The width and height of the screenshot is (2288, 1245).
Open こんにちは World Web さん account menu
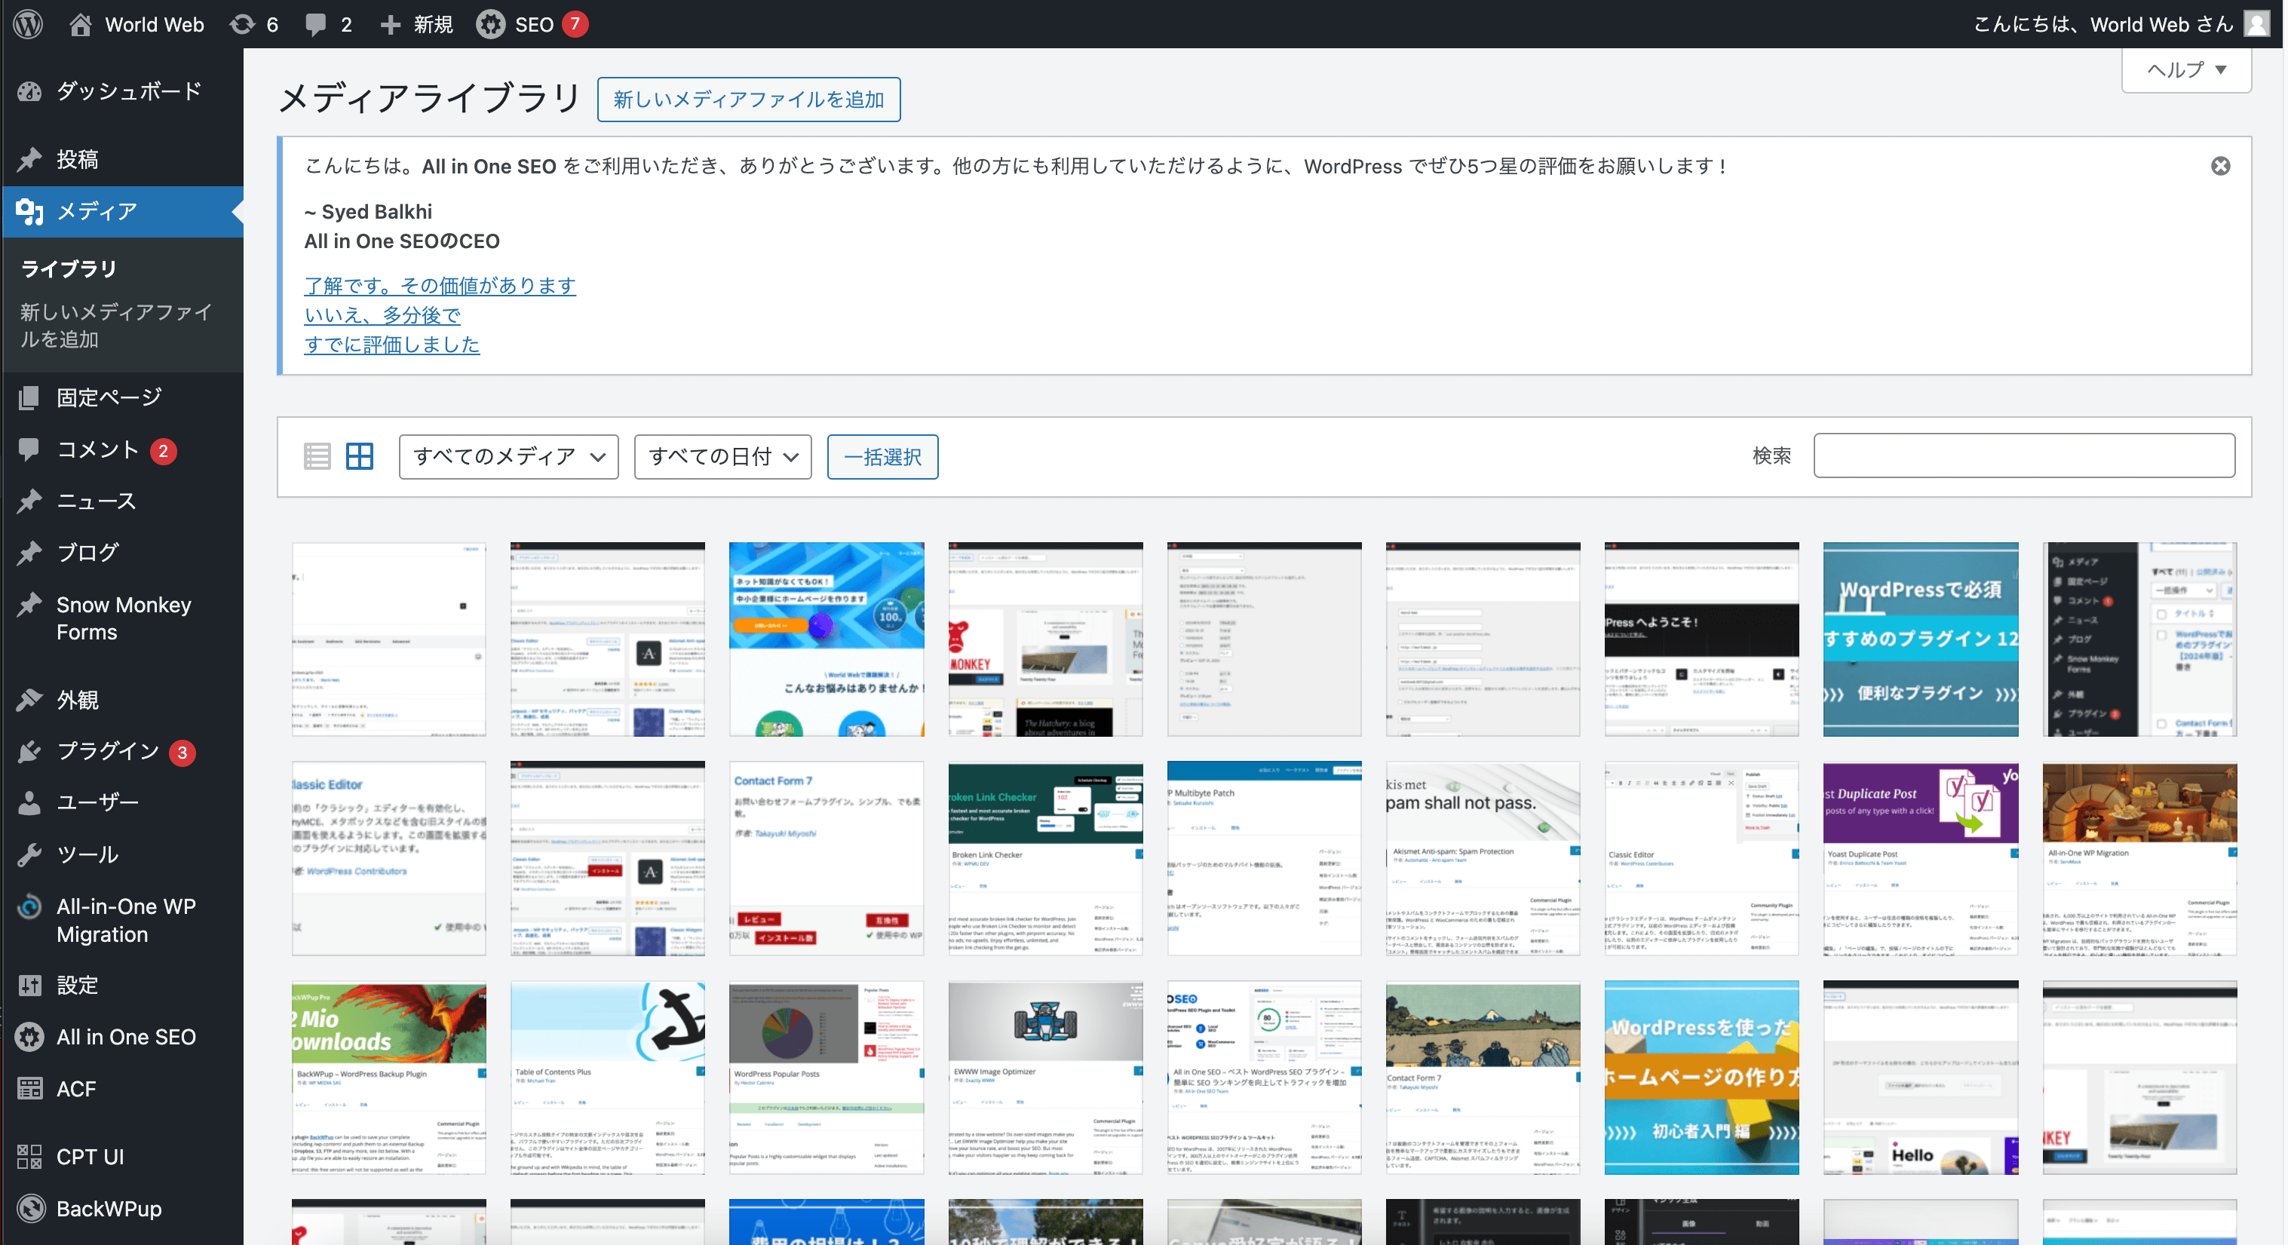pyautogui.click(x=2121, y=24)
